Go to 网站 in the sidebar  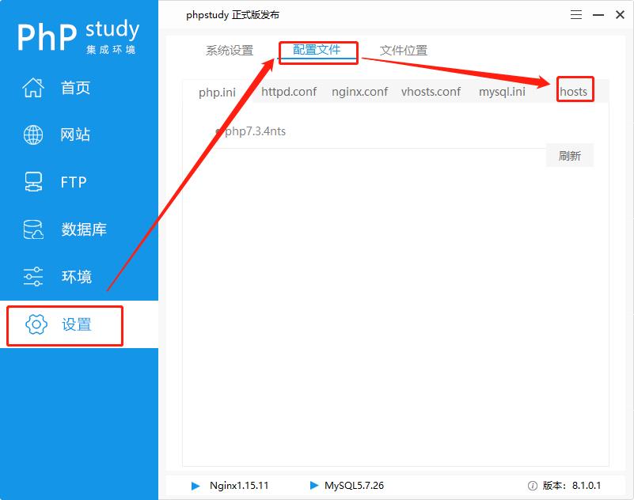[75, 134]
